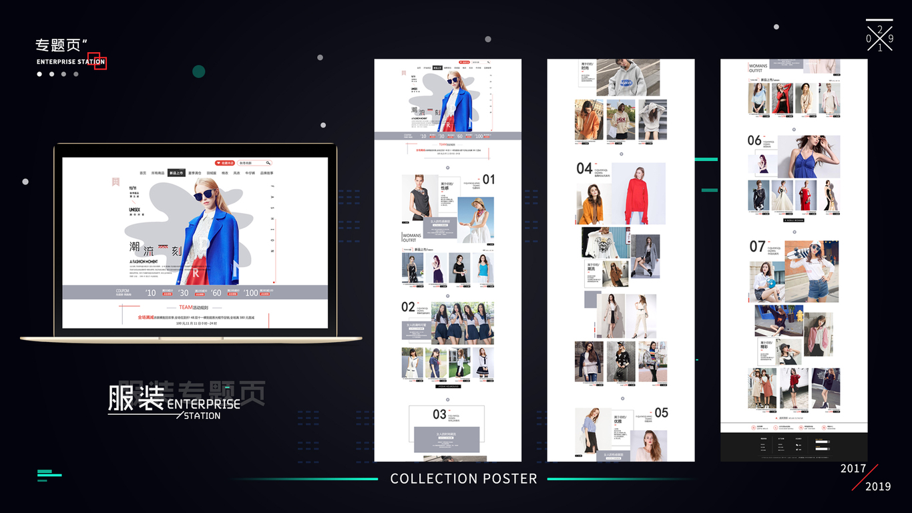Open the straw hat white dress model photo
This screenshot has height=513, width=912.
pos(477,219)
